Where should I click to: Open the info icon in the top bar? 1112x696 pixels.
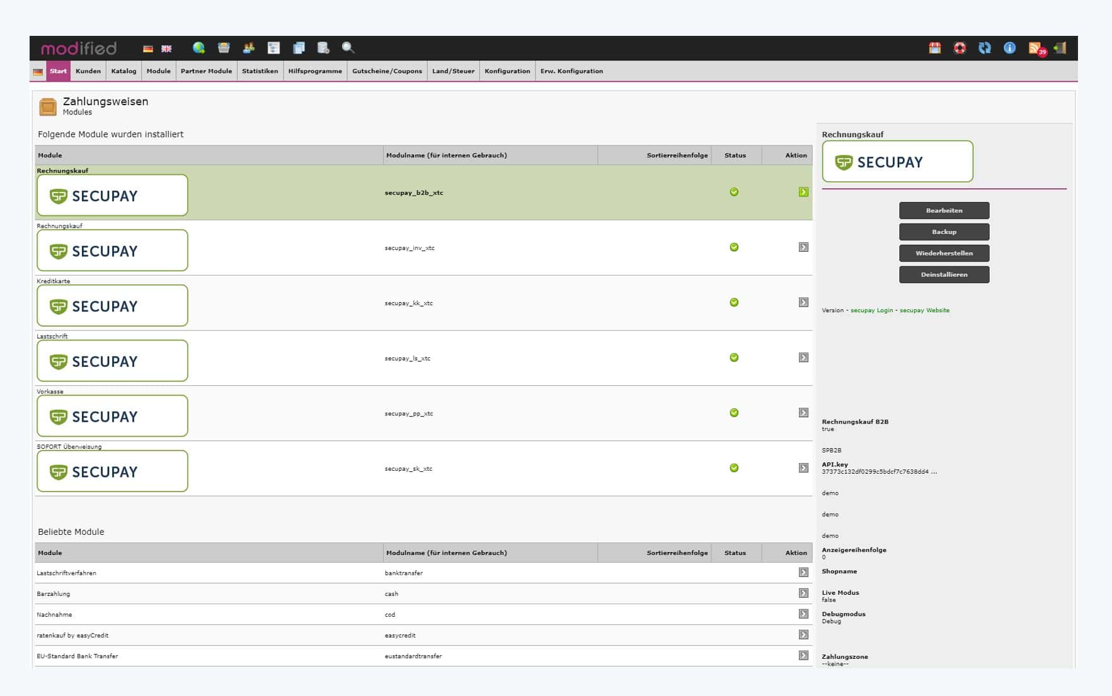coord(1009,48)
